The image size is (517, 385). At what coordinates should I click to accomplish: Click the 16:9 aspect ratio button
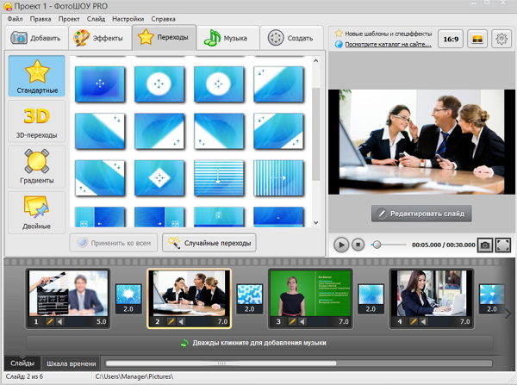coord(451,39)
